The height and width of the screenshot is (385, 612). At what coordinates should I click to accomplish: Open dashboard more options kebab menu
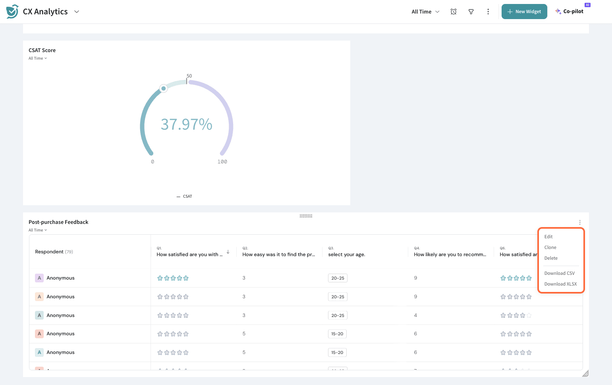tap(488, 12)
